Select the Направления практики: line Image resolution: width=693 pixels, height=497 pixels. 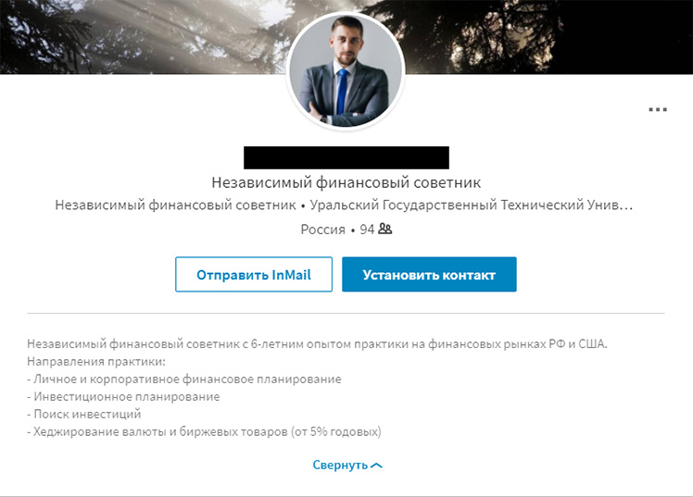coord(96,362)
